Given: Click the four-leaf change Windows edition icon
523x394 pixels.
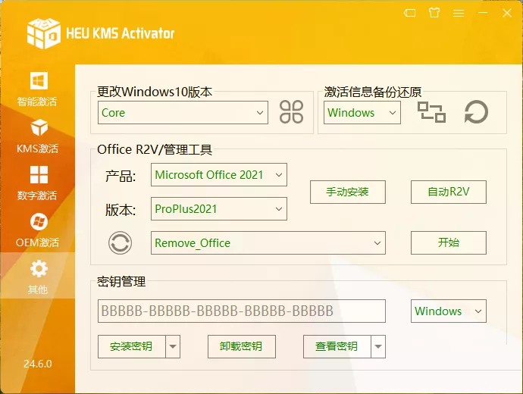Looking at the screenshot, I should (x=291, y=112).
